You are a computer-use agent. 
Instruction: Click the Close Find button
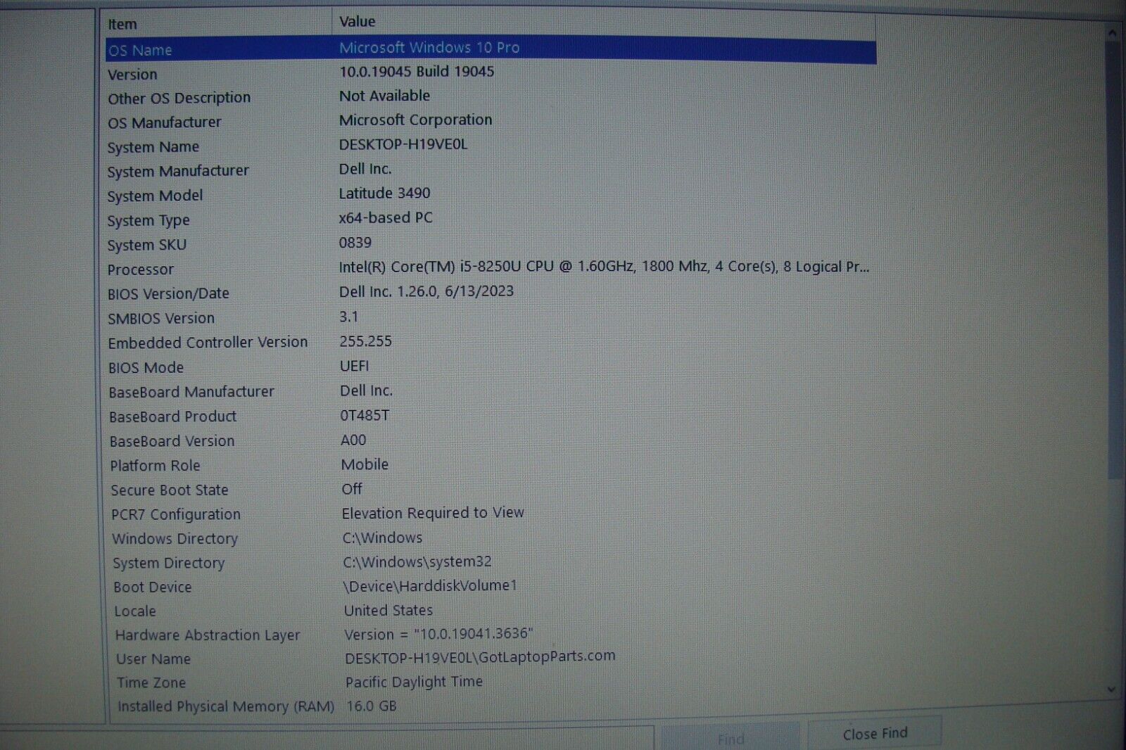tap(875, 734)
